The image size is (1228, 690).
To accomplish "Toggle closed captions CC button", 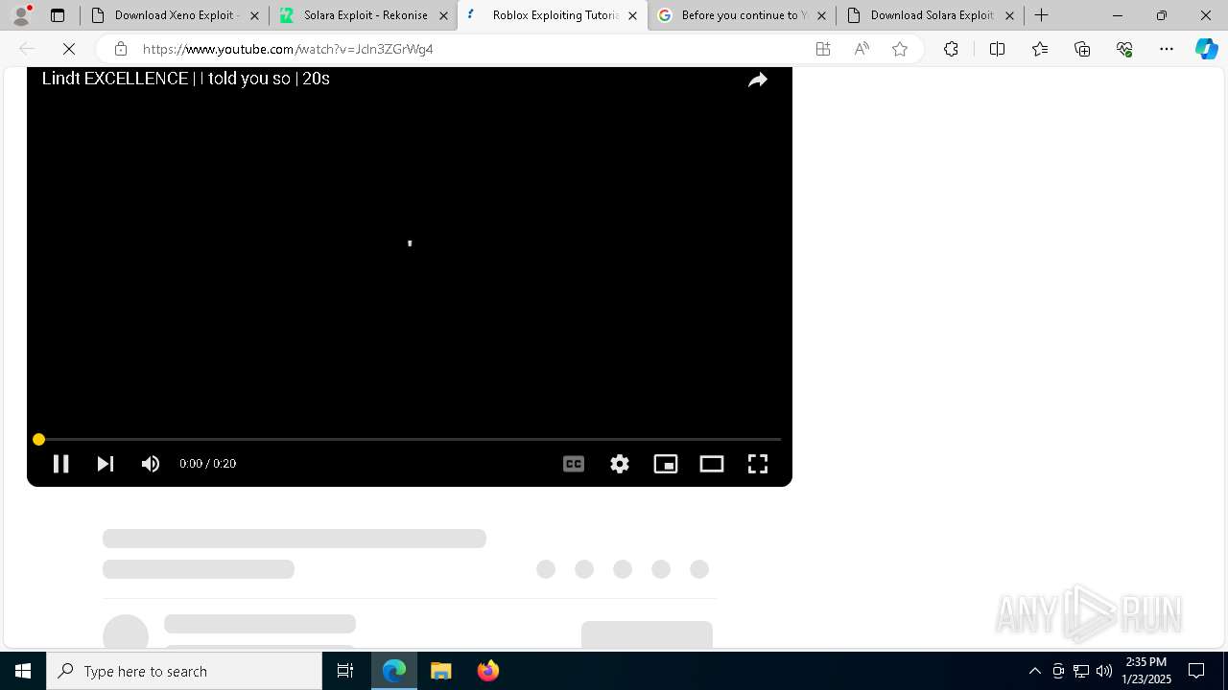I will click(x=574, y=464).
